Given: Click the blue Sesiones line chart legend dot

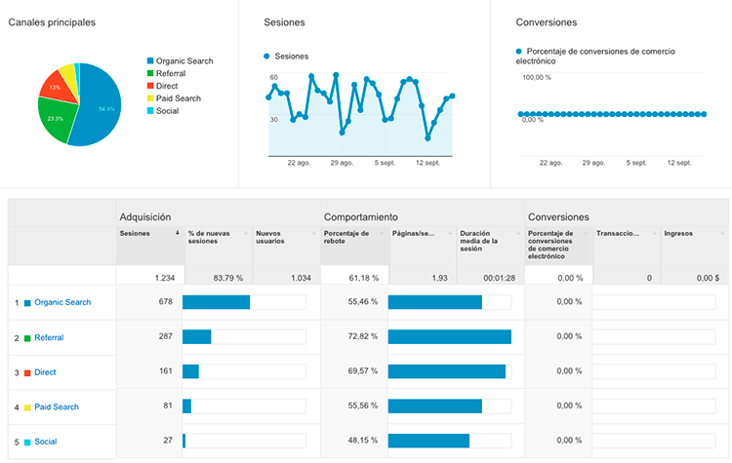Looking at the screenshot, I should click(x=267, y=57).
